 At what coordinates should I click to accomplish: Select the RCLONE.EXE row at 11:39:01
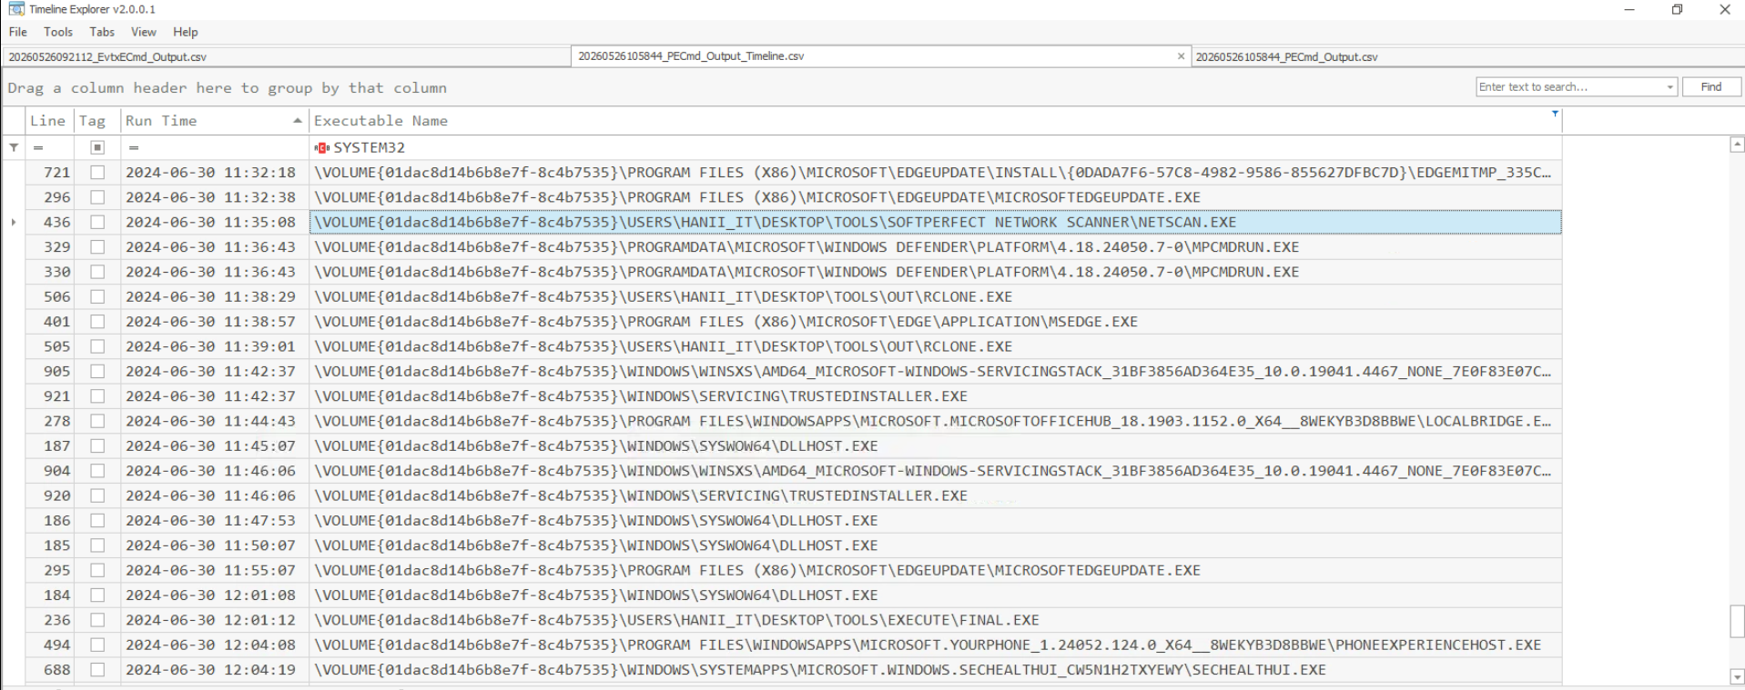coord(936,346)
